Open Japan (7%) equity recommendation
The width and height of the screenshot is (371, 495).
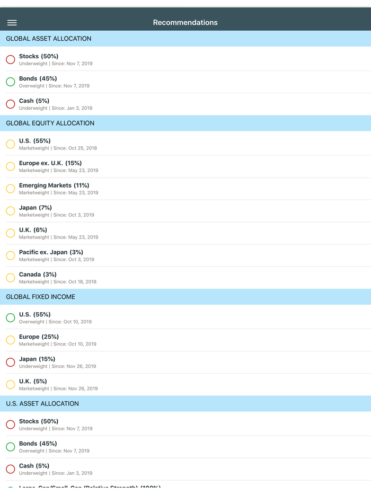(x=185, y=211)
